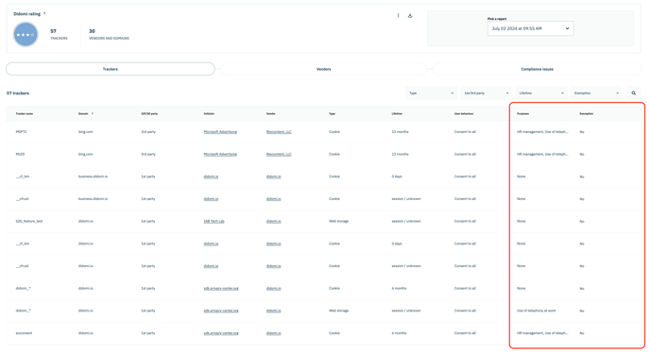Image resolution: width=650 pixels, height=352 pixels.
Task: Open the Pick a report date dropdown
Action: pos(530,28)
